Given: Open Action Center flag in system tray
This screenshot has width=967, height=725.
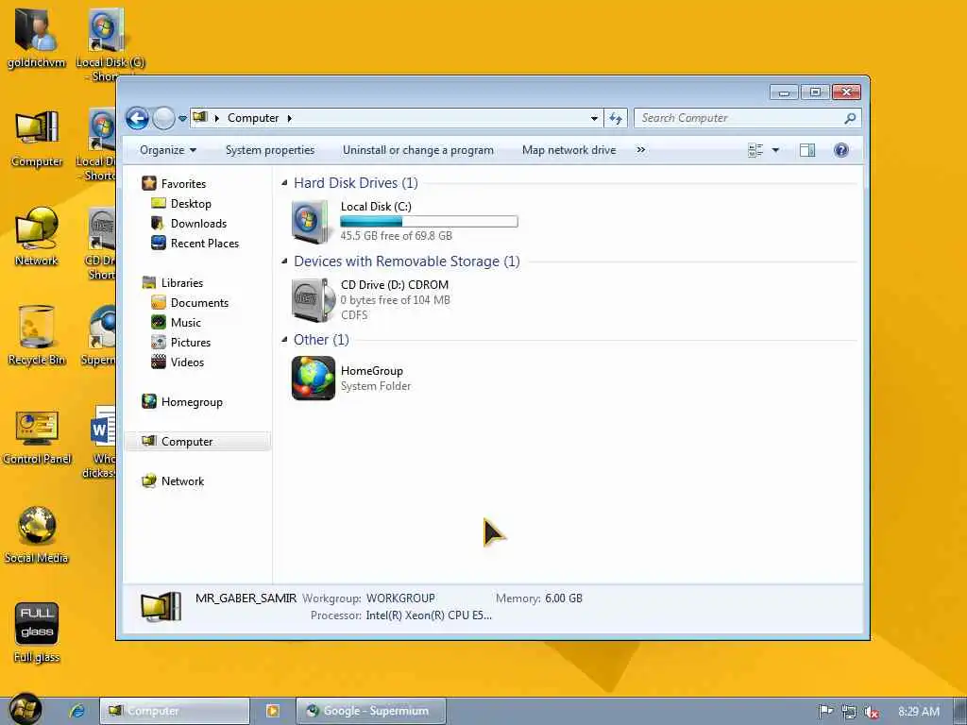Looking at the screenshot, I should tap(825, 712).
